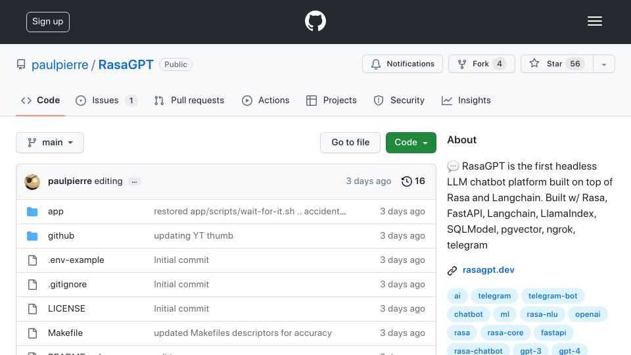
Task: Switch to the Pull requests tab
Action: [189, 100]
